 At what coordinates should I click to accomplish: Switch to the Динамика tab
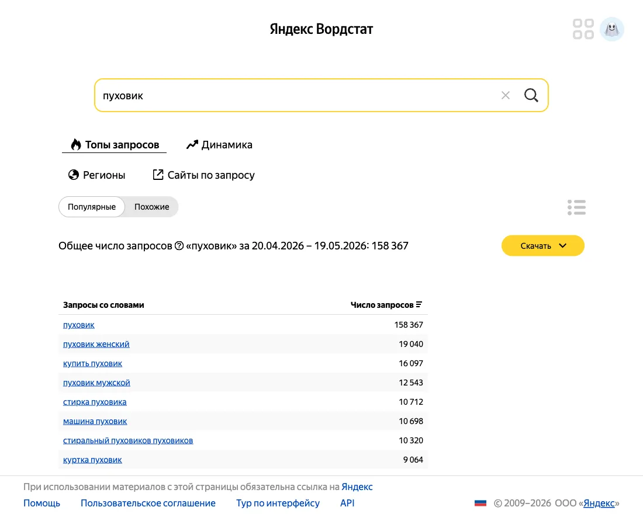pyautogui.click(x=219, y=145)
